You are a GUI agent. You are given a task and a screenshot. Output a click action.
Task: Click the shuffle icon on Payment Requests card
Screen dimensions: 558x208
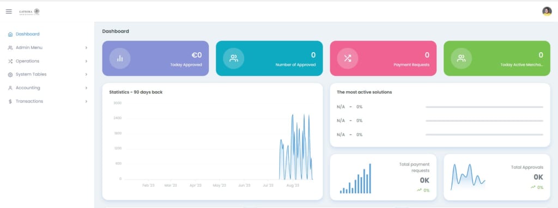coord(348,58)
